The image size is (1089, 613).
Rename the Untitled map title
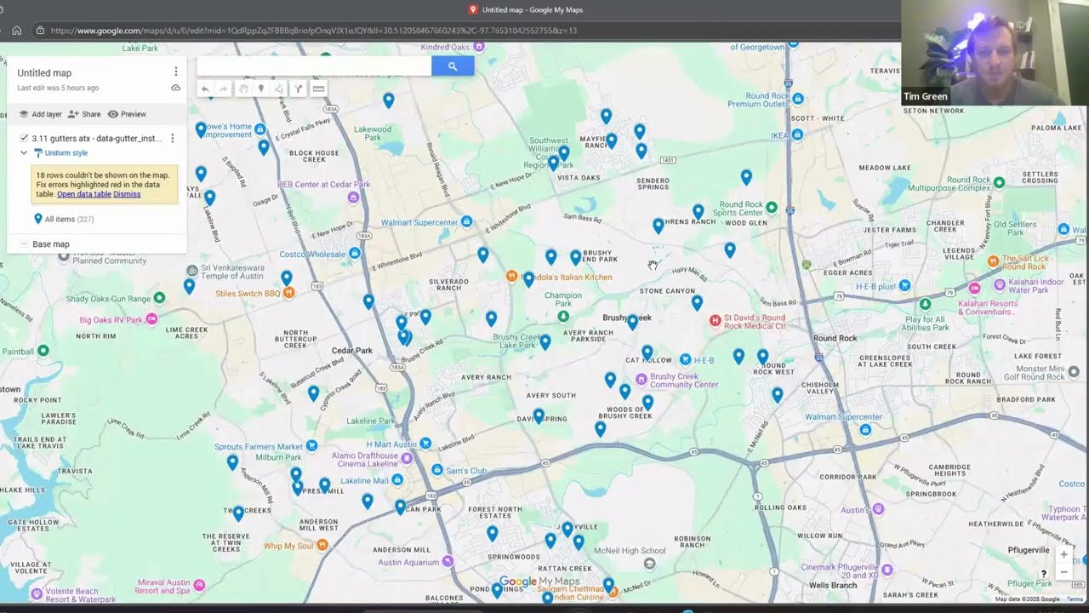pos(44,73)
